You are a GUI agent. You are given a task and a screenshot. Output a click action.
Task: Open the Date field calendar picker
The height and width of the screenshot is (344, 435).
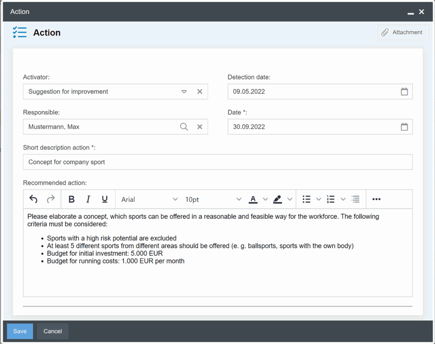click(x=404, y=127)
